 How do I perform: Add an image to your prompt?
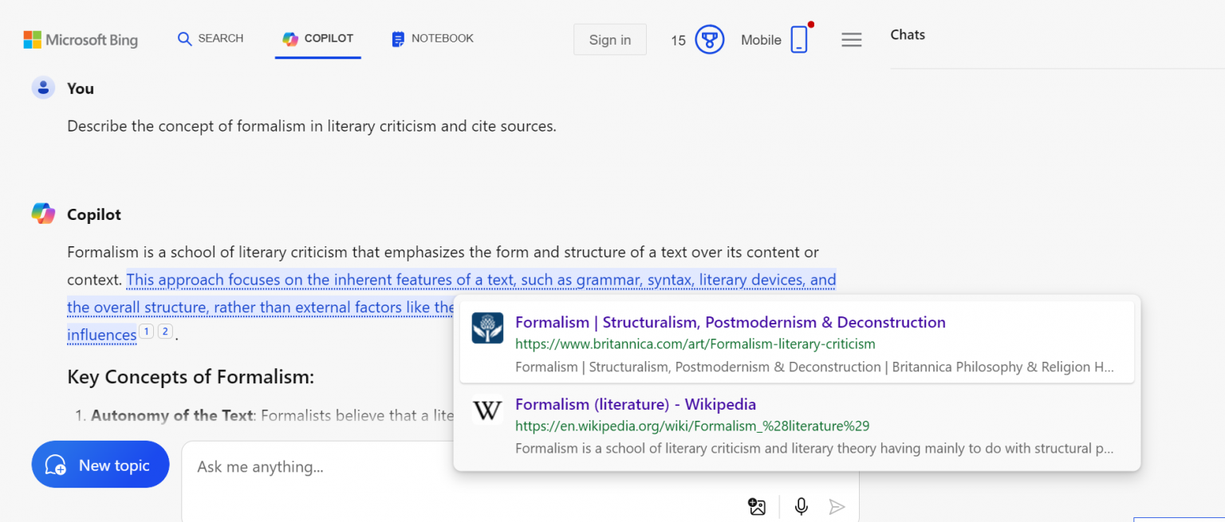(x=756, y=506)
